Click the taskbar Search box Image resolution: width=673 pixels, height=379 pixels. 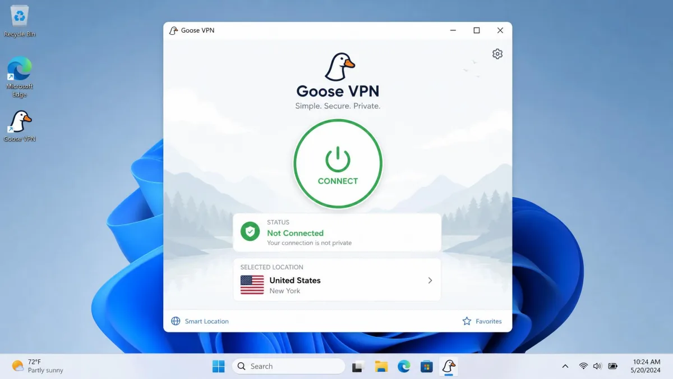[288, 366]
